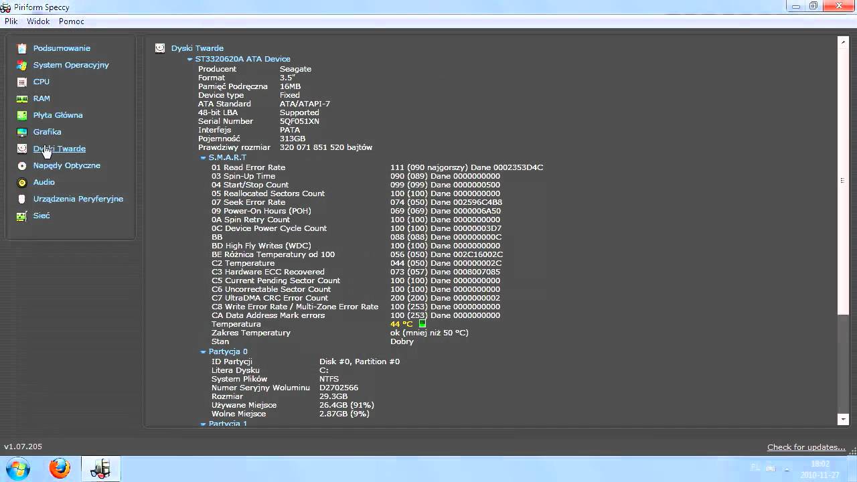Open the Płyta Główna section
857x482 pixels.
tap(58, 115)
